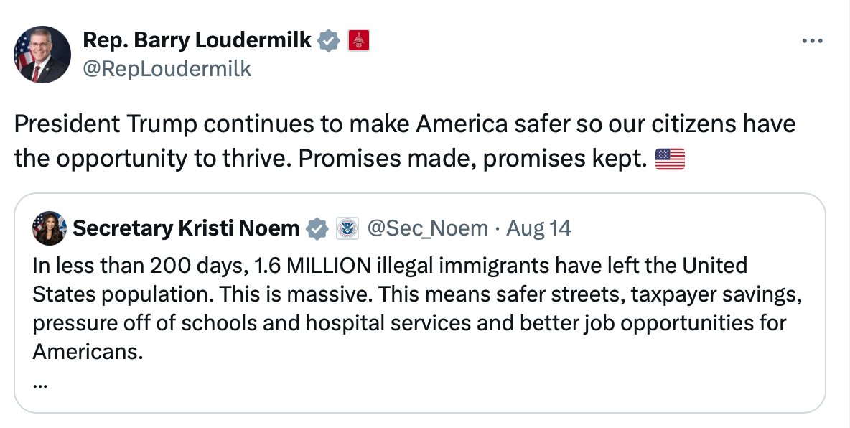Screen dimensions: 850x428
Task: Click the main tweet text about President Trump
Action: (404, 141)
